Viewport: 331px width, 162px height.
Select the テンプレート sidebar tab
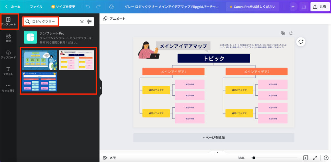tap(8, 22)
